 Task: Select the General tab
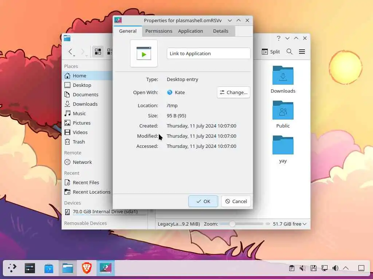pyautogui.click(x=128, y=31)
